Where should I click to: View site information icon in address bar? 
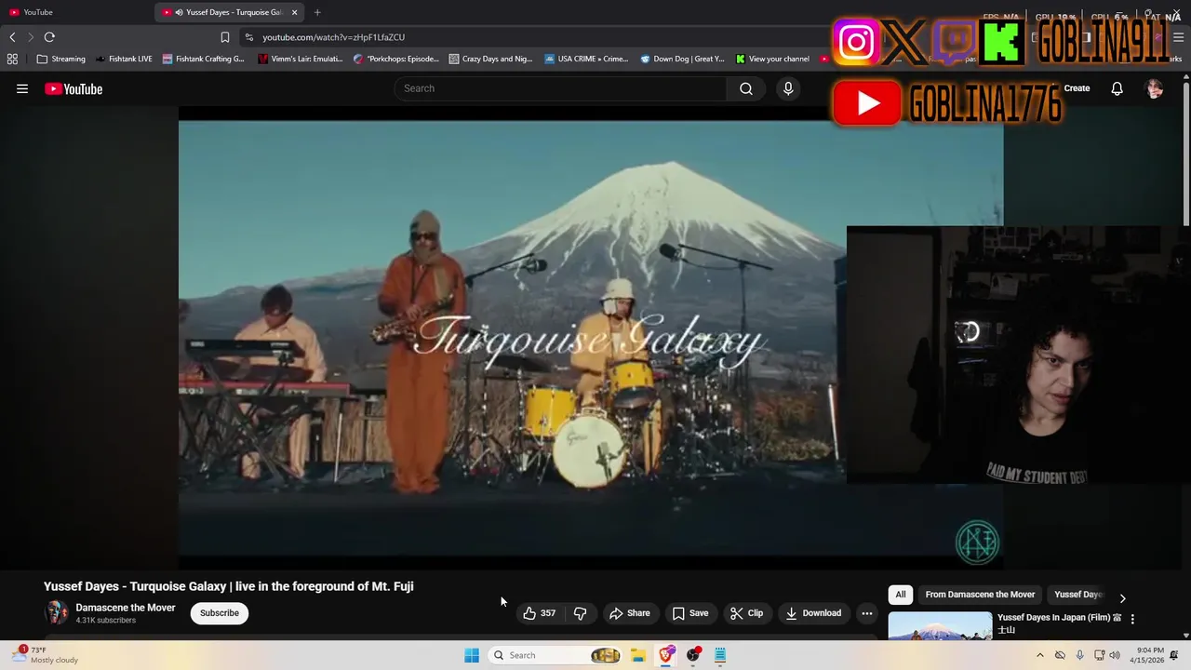point(248,37)
